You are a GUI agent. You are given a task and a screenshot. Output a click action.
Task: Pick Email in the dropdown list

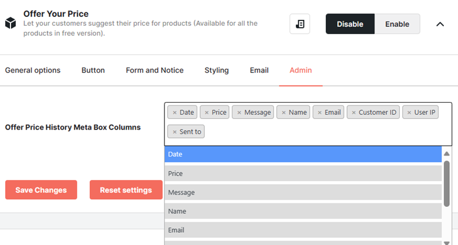pyautogui.click(x=303, y=230)
